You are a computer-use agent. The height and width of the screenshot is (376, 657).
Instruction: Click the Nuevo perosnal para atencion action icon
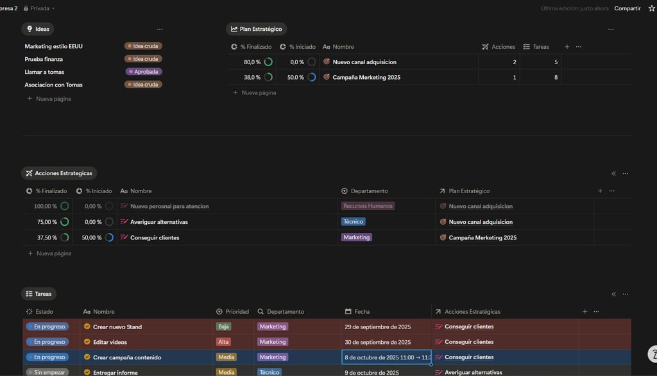pos(124,206)
